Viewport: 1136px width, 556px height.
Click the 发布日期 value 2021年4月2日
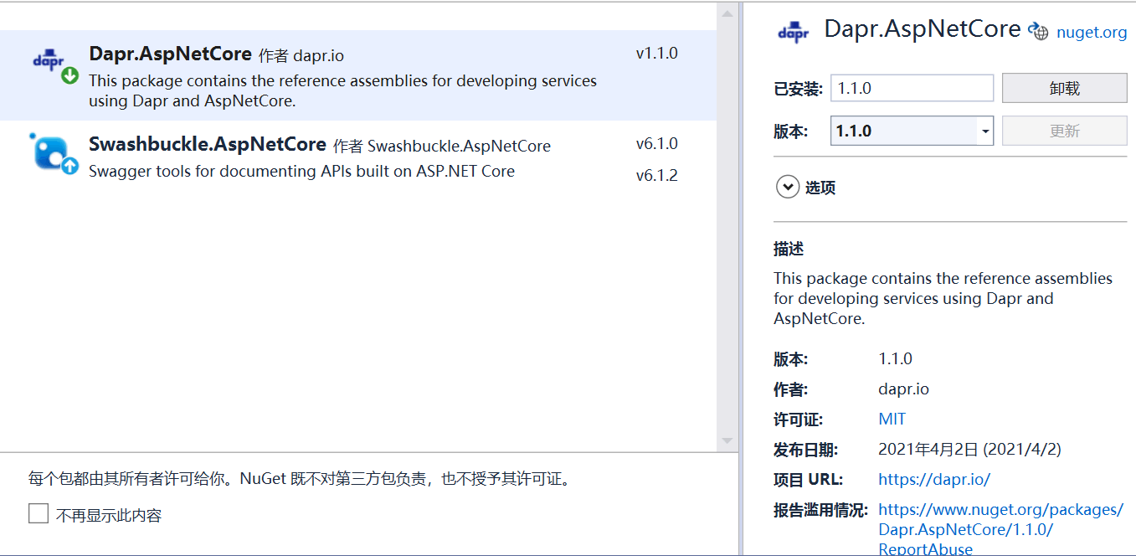969,449
